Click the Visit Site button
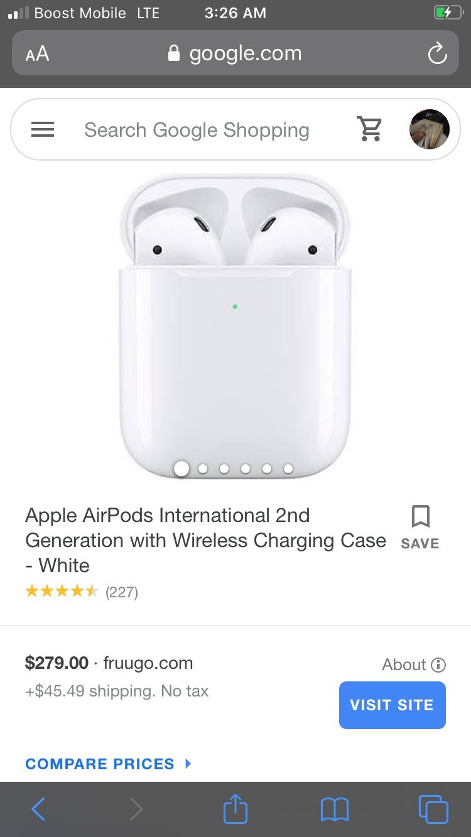The image size is (471, 837). pos(392,705)
